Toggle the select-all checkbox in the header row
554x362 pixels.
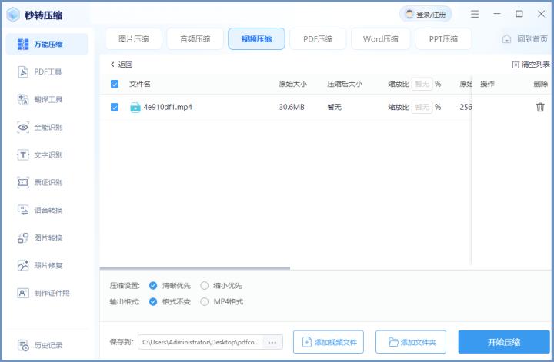tap(115, 84)
